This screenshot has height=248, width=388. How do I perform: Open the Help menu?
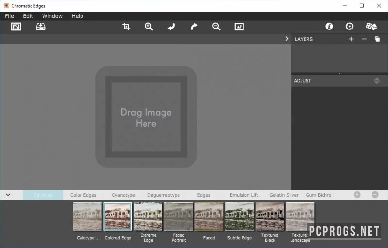click(x=78, y=16)
